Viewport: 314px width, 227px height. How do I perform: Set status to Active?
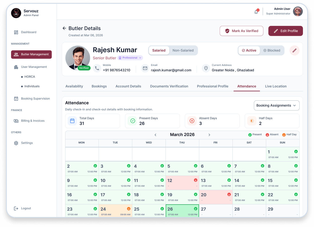tap(249, 50)
